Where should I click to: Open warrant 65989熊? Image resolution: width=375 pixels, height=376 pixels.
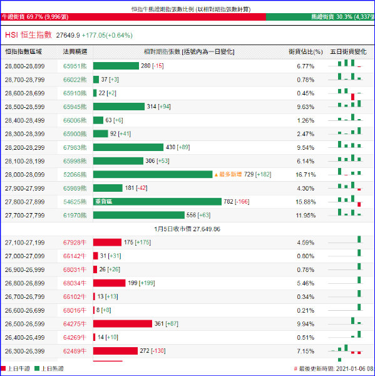click(x=74, y=188)
